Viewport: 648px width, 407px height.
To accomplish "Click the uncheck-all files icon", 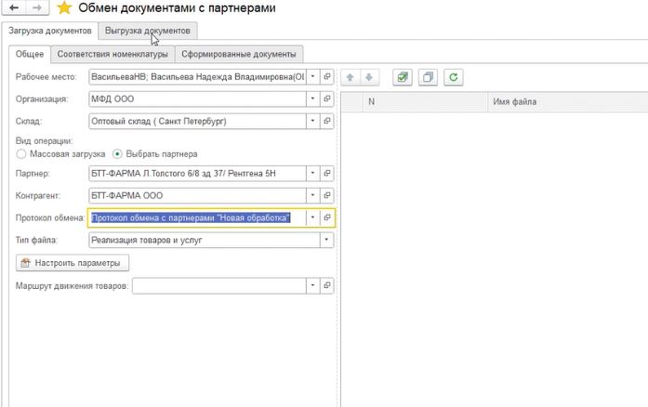I will [x=428, y=77].
